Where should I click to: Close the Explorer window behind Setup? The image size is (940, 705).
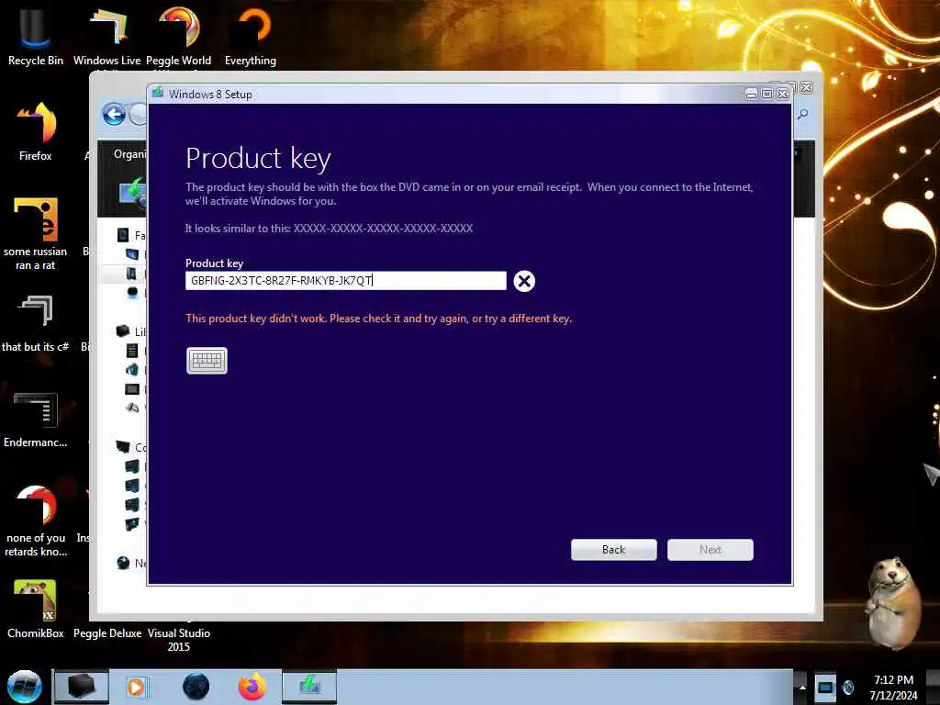click(807, 87)
